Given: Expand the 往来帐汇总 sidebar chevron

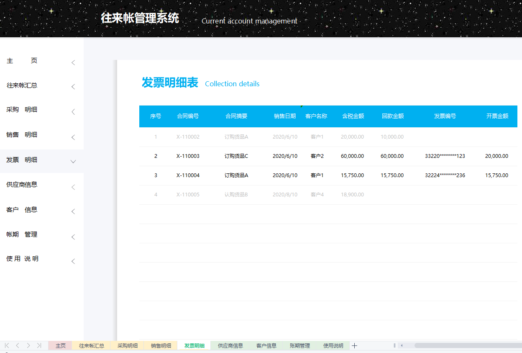Looking at the screenshot, I should [73, 87].
